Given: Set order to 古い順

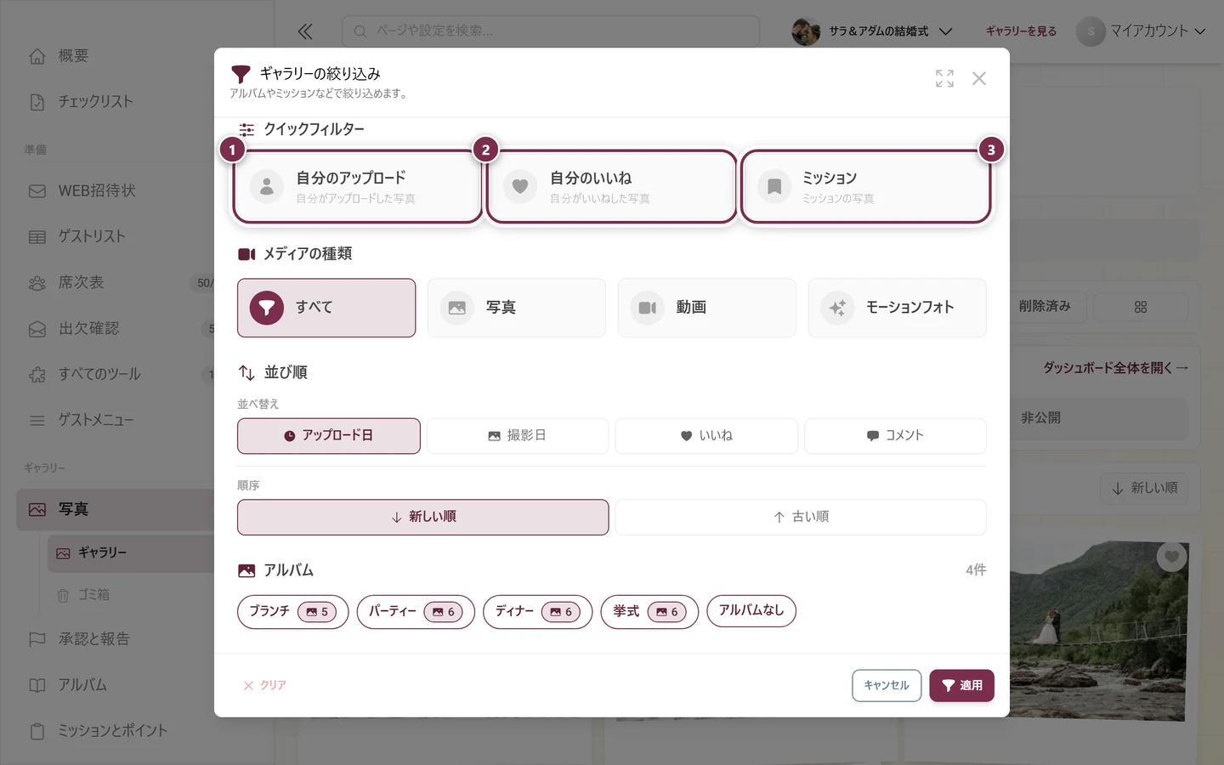Looking at the screenshot, I should tap(801, 517).
